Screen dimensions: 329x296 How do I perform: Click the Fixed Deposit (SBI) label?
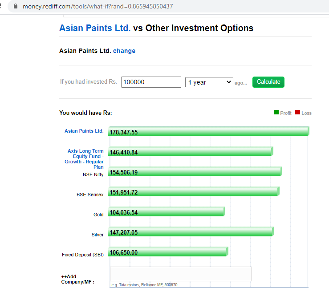(83, 255)
